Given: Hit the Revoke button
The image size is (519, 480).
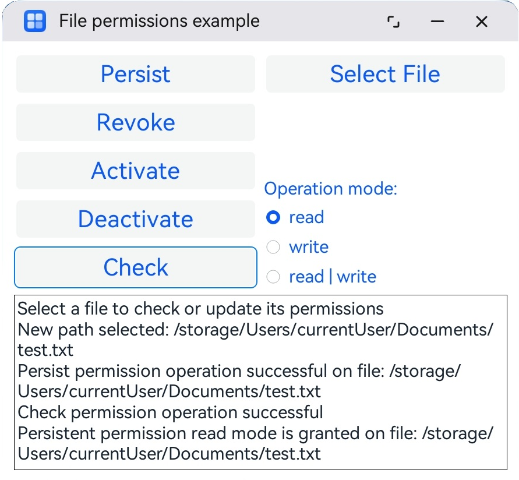Looking at the screenshot, I should (x=136, y=122).
